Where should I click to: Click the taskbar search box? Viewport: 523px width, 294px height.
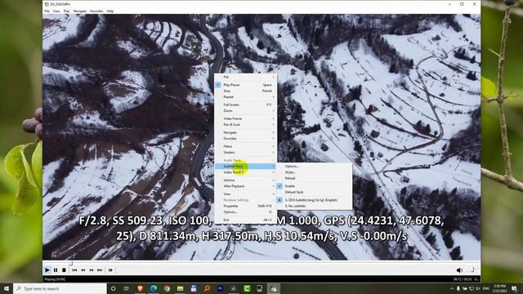tap(60, 288)
